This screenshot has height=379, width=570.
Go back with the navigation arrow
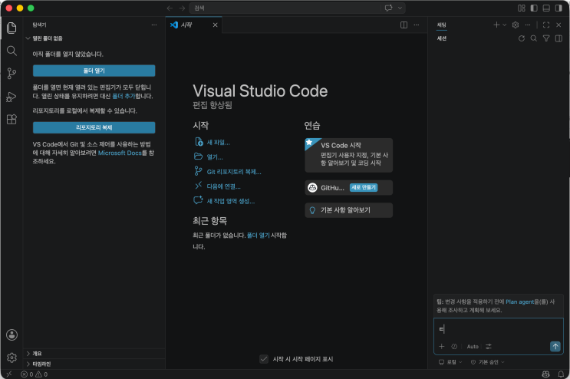(170, 8)
